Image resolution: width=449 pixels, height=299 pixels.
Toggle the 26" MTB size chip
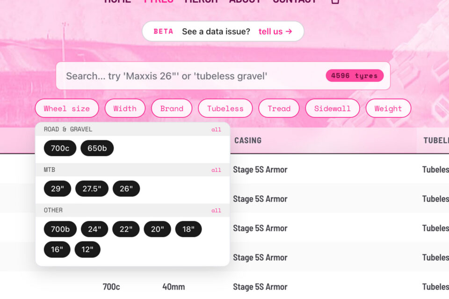(x=126, y=189)
